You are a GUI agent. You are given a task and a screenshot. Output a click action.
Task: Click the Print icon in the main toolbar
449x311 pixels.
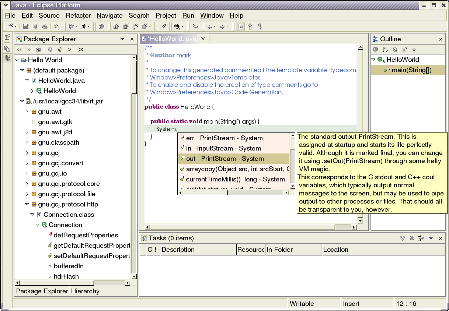click(x=45, y=26)
